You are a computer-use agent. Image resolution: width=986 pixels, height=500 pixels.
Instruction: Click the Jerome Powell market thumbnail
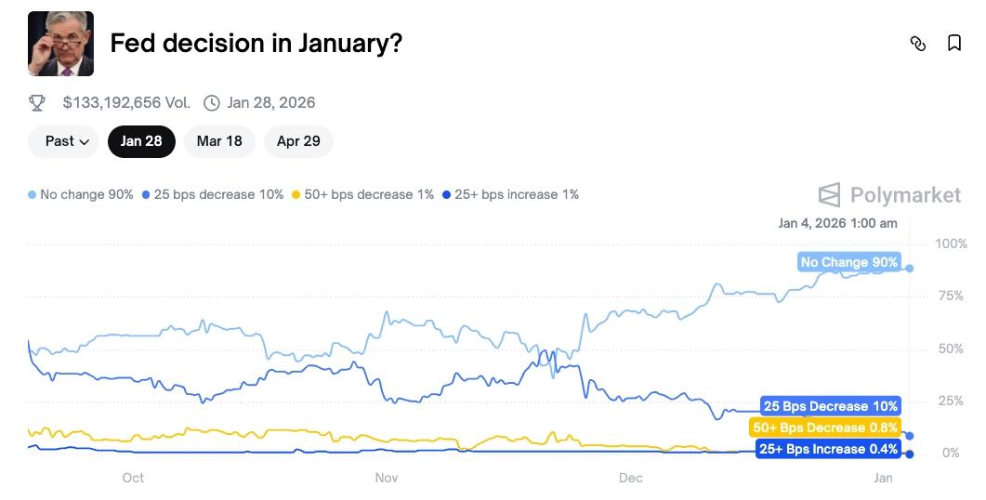(60, 44)
